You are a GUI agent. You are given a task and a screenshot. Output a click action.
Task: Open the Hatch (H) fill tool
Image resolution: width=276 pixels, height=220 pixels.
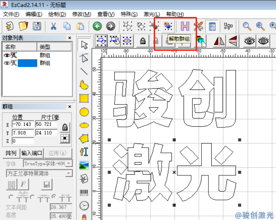tap(185, 26)
